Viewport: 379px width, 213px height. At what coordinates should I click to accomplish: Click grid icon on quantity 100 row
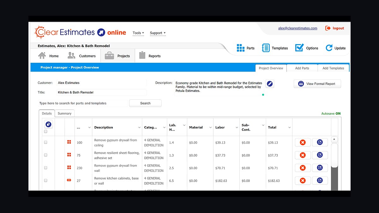(x=69, y=142)
